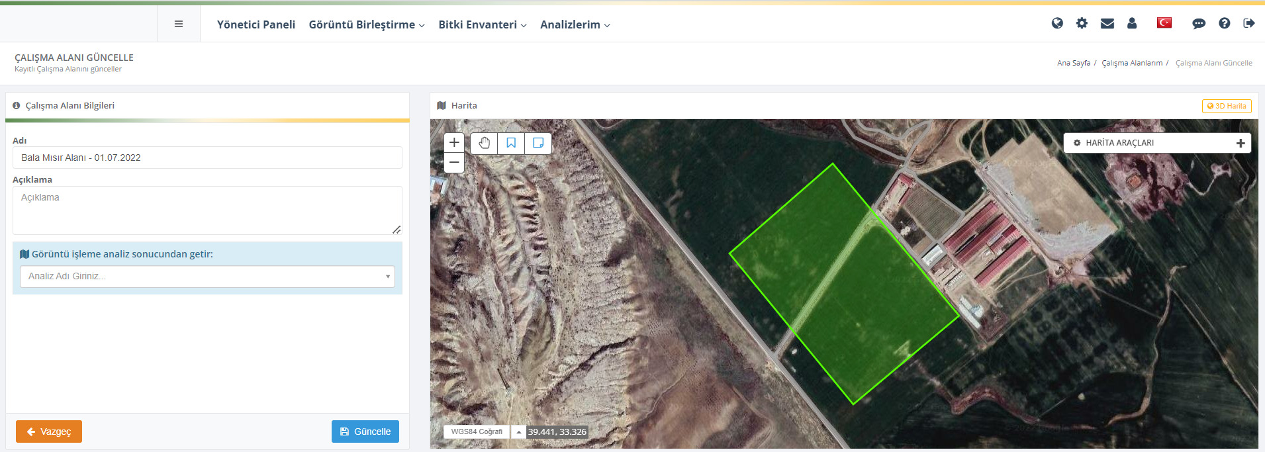Screen dimensions: 1265x452
Task: Expand the WGS84 Coğrafi coordinate selector arrow
Action: point(519,432)
